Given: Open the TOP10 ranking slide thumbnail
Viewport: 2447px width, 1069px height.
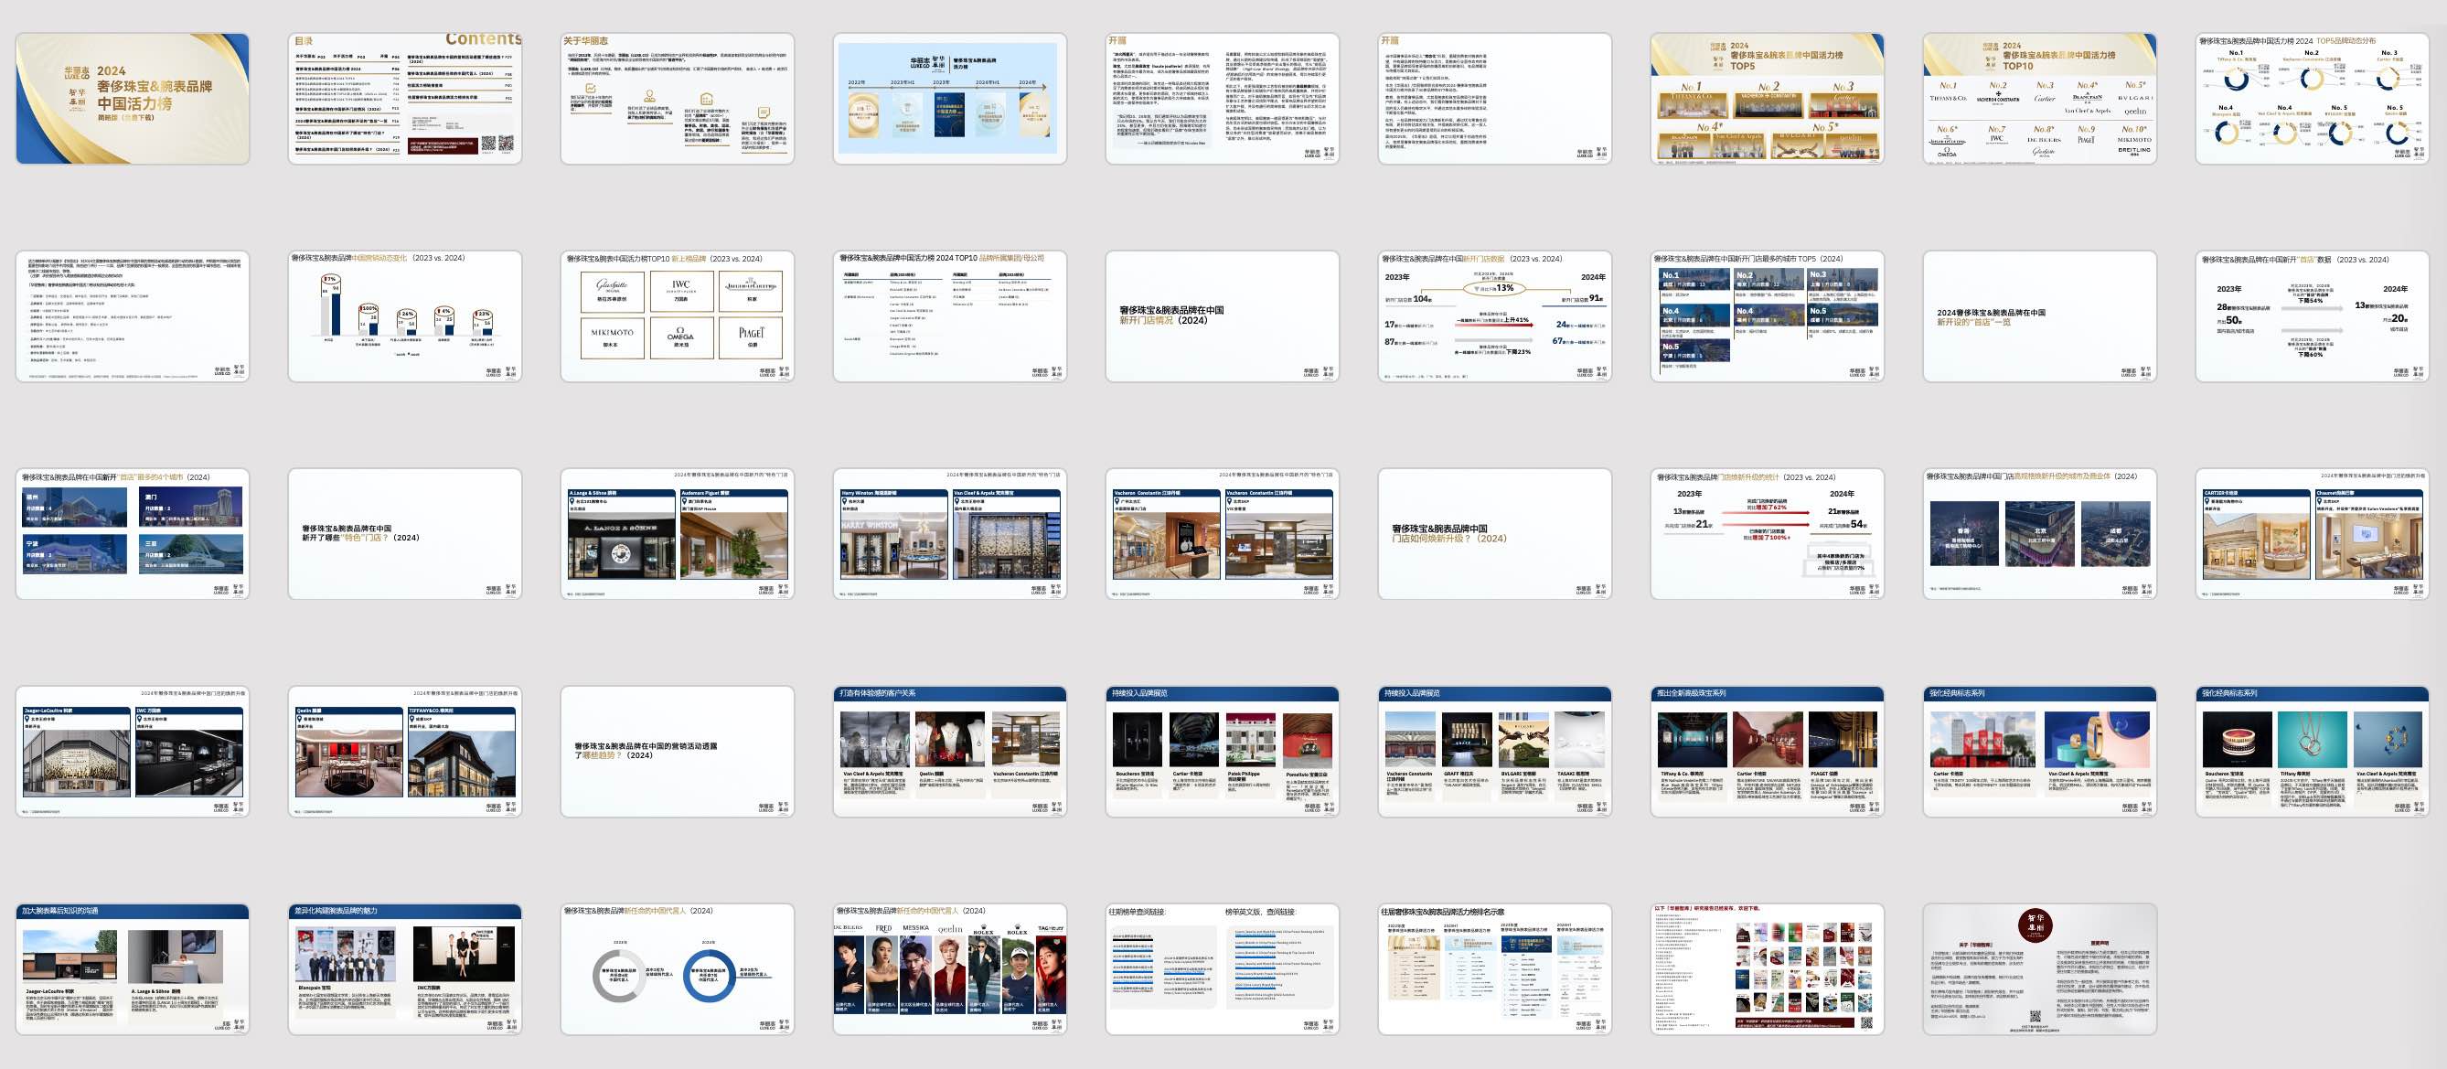Looking at the screenshot, I should click(x=2039, y=99).
